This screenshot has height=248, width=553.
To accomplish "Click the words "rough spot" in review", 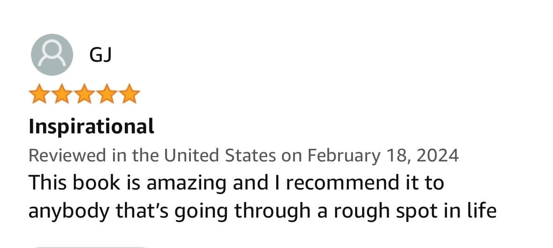I will [x=394, y=212].
